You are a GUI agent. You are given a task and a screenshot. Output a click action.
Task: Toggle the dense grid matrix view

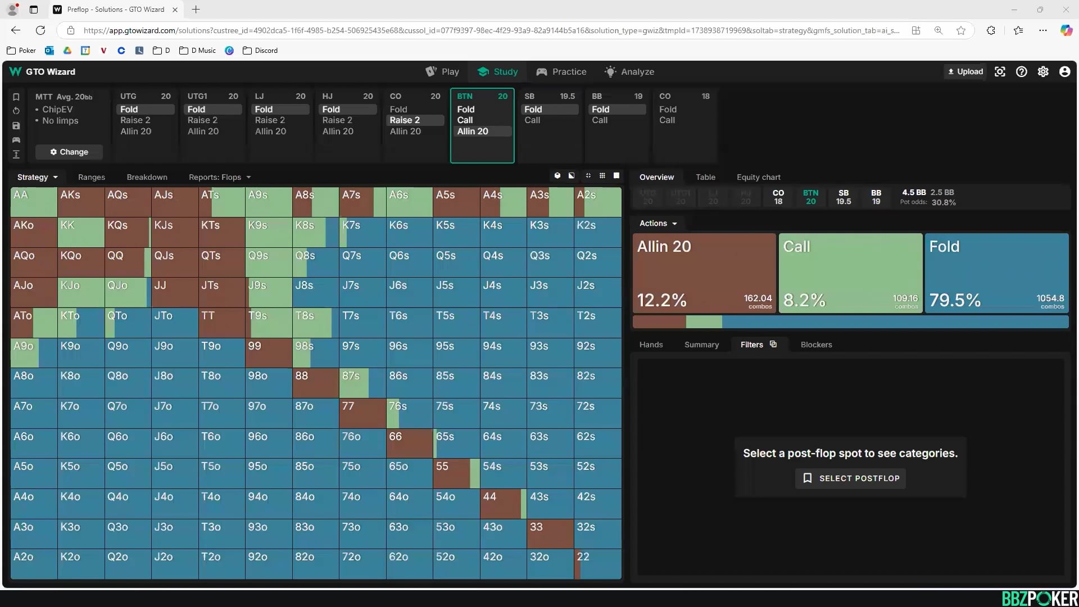click(602, 176)
